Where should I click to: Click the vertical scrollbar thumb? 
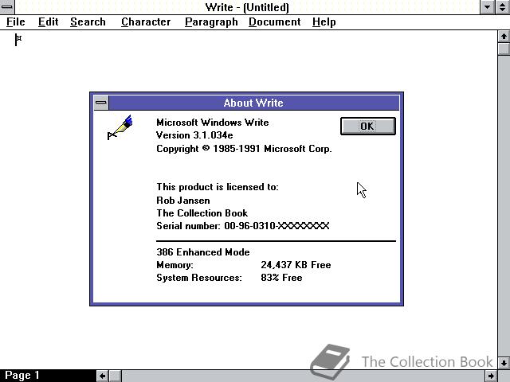coord(504,49)
